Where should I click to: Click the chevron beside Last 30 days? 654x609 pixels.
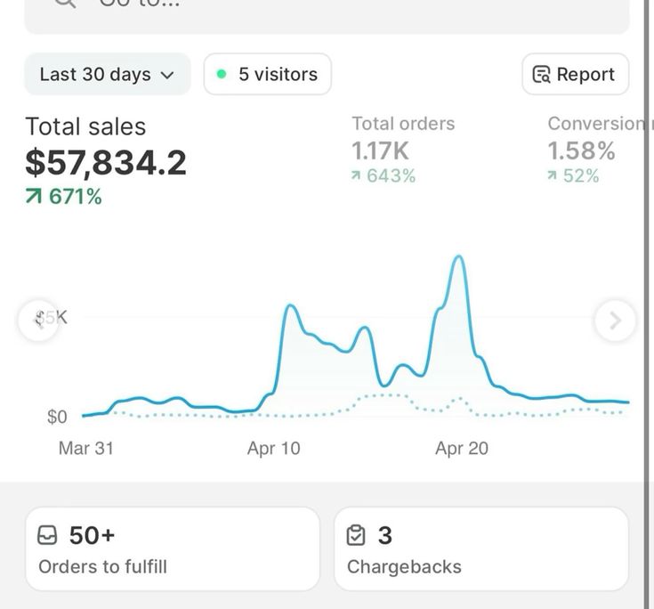point(167,76)
